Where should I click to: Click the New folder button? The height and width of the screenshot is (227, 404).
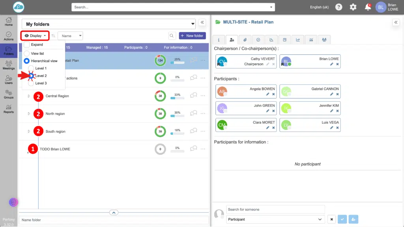(192, 36)
